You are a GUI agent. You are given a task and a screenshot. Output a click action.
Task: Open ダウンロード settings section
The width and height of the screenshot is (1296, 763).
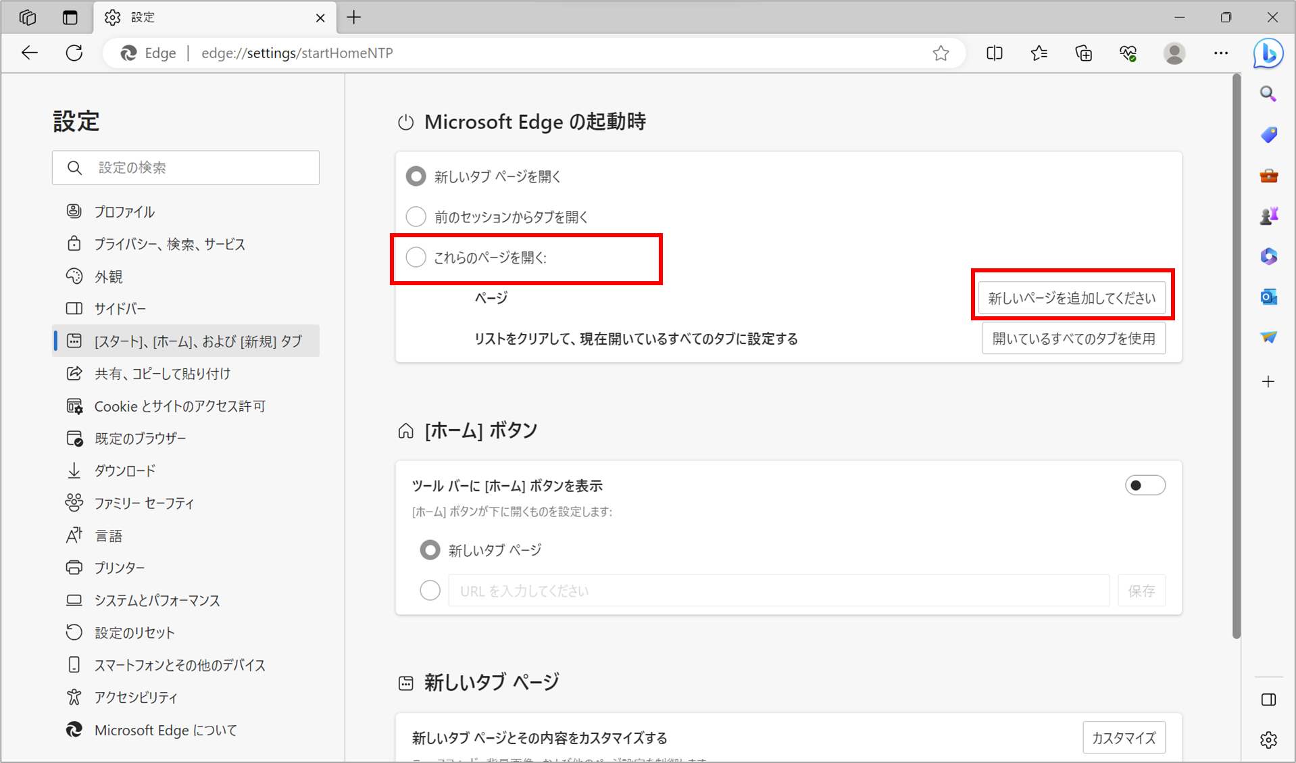[x=125, y=470]
